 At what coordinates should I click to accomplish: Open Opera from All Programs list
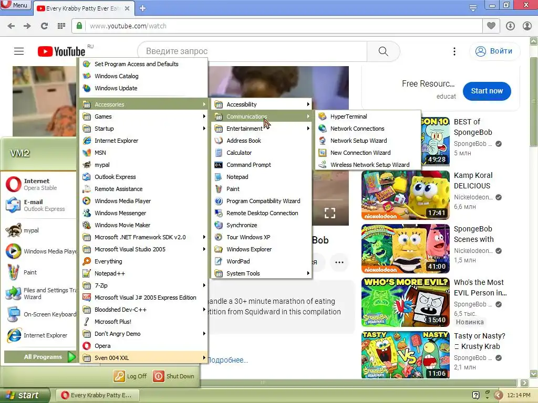pos(144,346)
